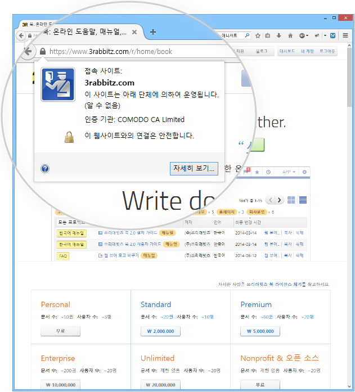
Task: Click the padlock icon in the address bar
Action: coord(43,52)
